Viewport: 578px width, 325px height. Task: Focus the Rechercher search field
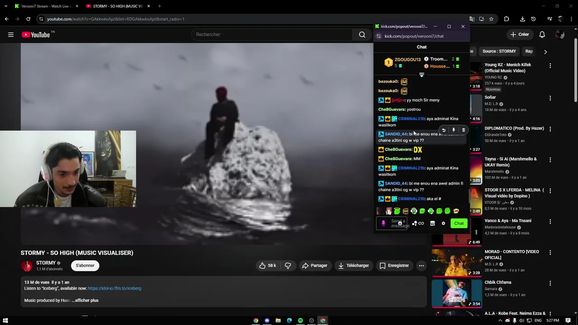tap(272, 35)
